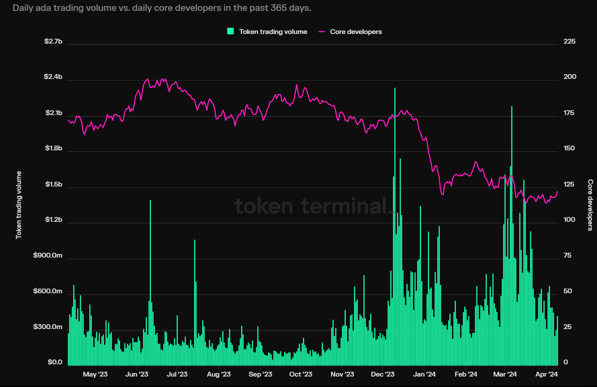Viewport: 597px width, 387px height.
Task: Click the 225 developers axis value
Action: [x=570, y=41]
